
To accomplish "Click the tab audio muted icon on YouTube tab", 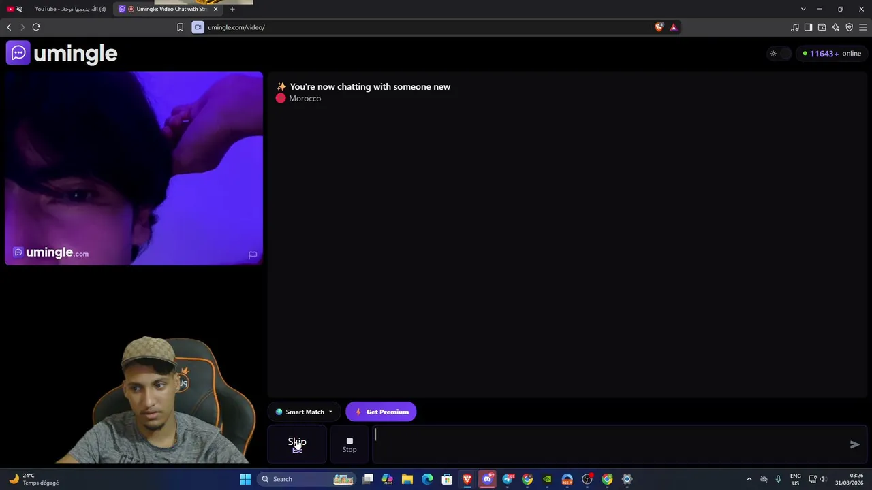I will point(19,9).
